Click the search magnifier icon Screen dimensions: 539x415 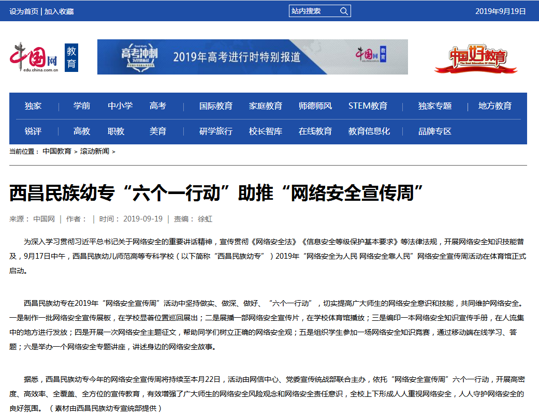[x=344, y=11]
